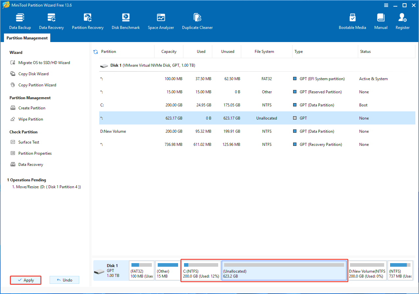Click the Surface Test icon

[x=13, y=142]
